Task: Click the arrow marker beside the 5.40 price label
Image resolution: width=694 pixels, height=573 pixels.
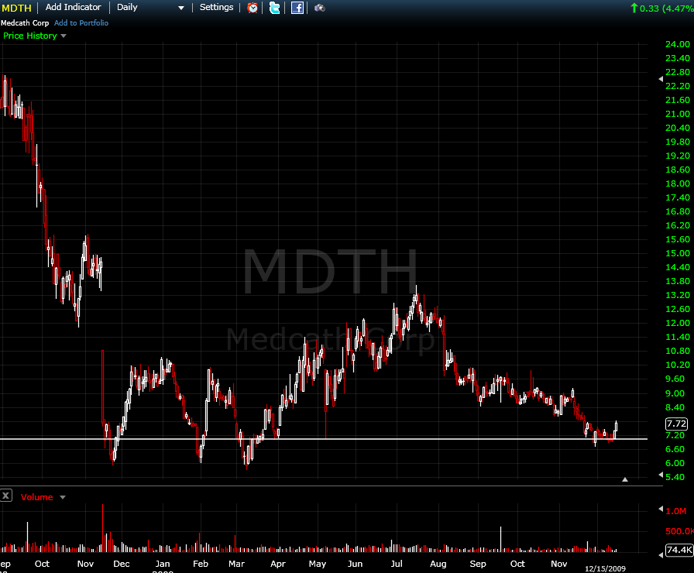Action: click(x=661, y=475)
